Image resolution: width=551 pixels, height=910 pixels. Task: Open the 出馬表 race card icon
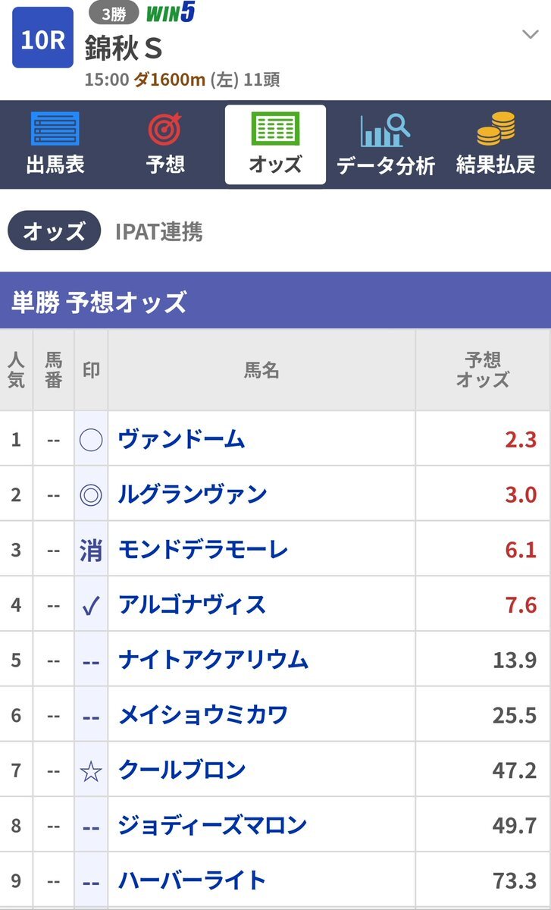pos(55,130)
